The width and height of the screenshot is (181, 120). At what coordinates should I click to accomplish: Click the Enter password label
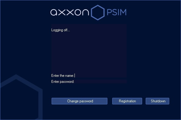tap(63, 82)
